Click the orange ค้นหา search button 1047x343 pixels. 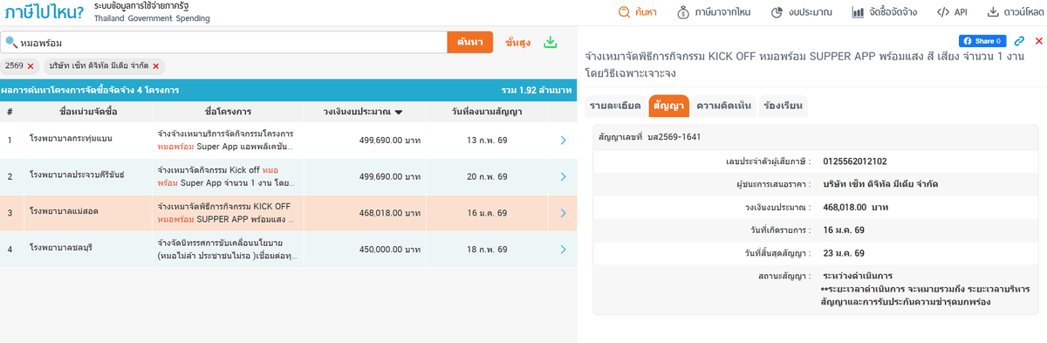tap(470, 42)
